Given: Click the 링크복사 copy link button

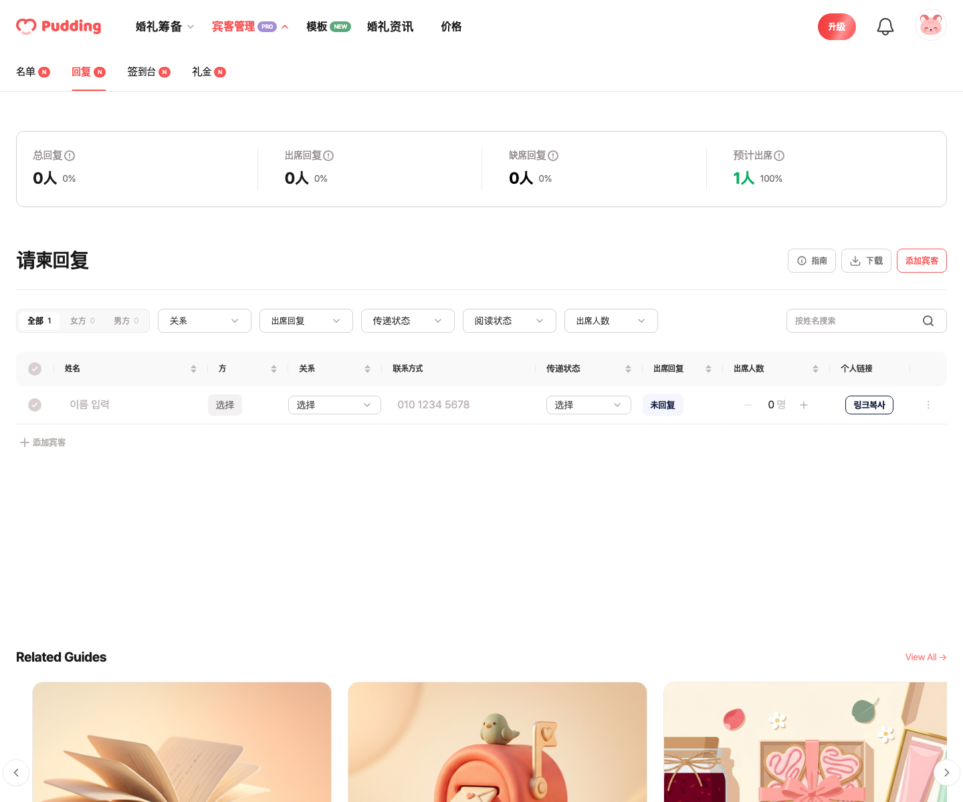Looking at the screenshot, I should (869, 405).
